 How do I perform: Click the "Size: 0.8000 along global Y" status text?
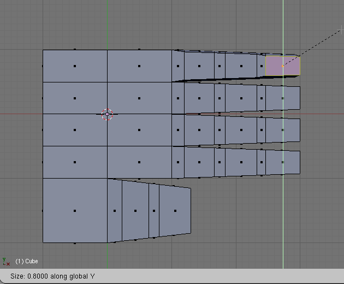tap(52, 276)
